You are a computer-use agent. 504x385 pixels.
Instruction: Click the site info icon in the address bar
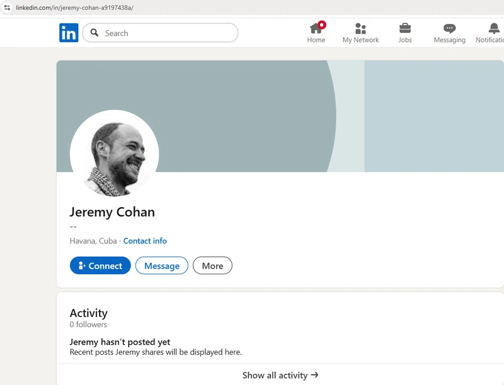(x=7, y=8)
